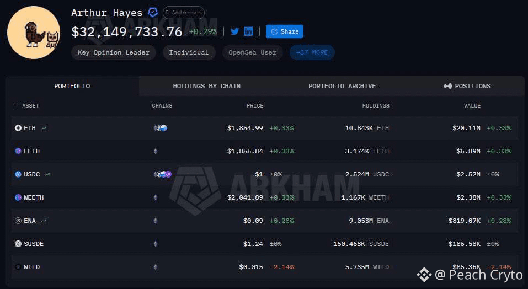The width and height of the screenshot is (528, 289).
Task: Click the ENA value $819.07K
Action: click(x=465, y=221)
